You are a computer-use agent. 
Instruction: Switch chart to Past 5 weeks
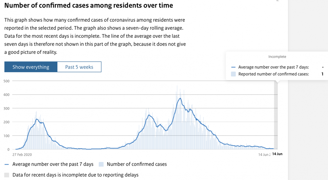pos(79,67)
